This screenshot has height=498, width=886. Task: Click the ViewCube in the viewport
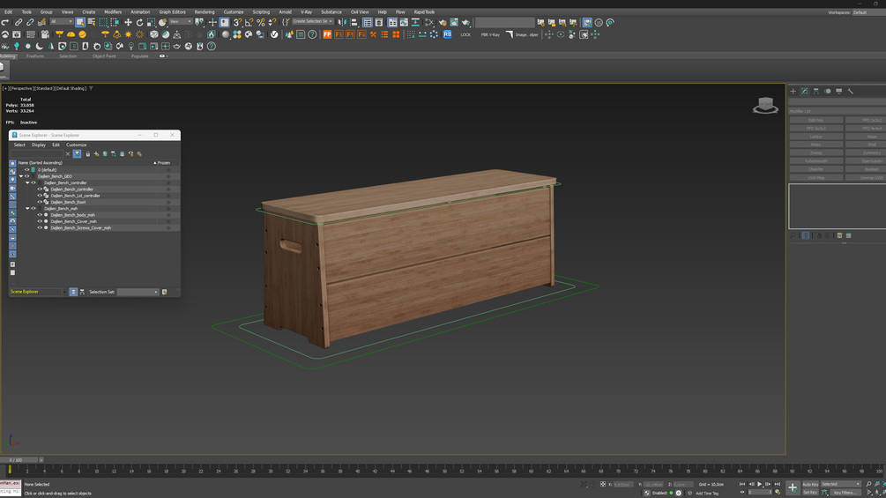pyautogui.click(x=765, y=105)
